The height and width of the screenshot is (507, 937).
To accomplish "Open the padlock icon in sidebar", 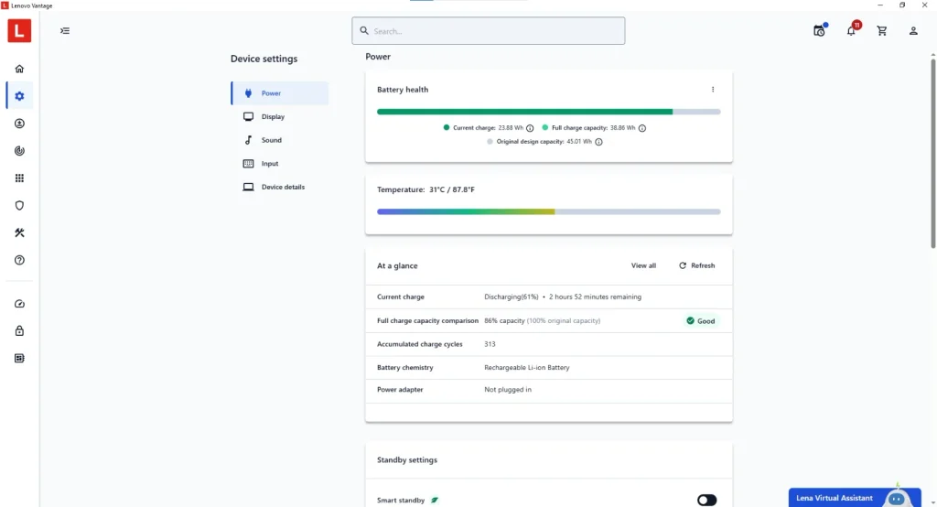I will [19, 330].
